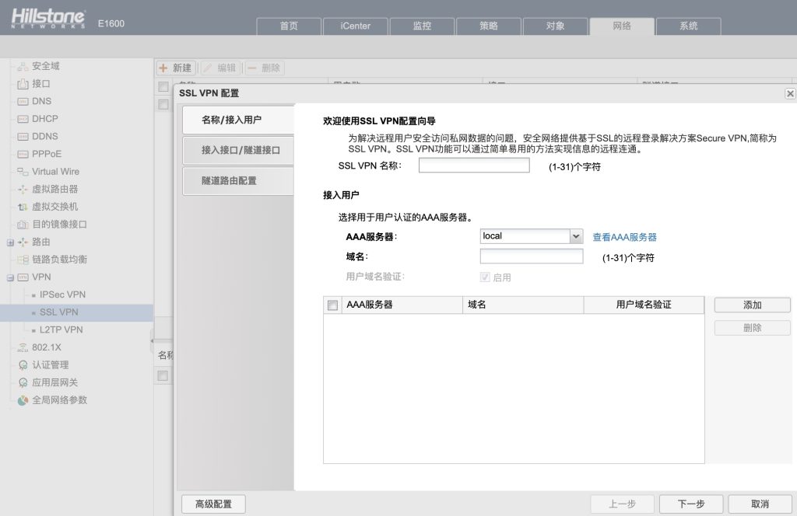Screen dimensions: 797x516
Task: Select the 隧道路由配置 wizard step
Action: [x=238, y=180]
